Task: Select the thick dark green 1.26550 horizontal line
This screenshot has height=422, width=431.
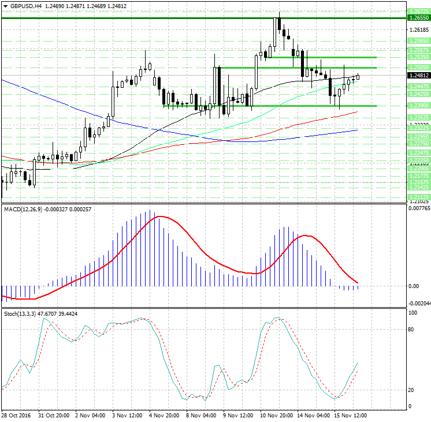Action: coord(173,18)
